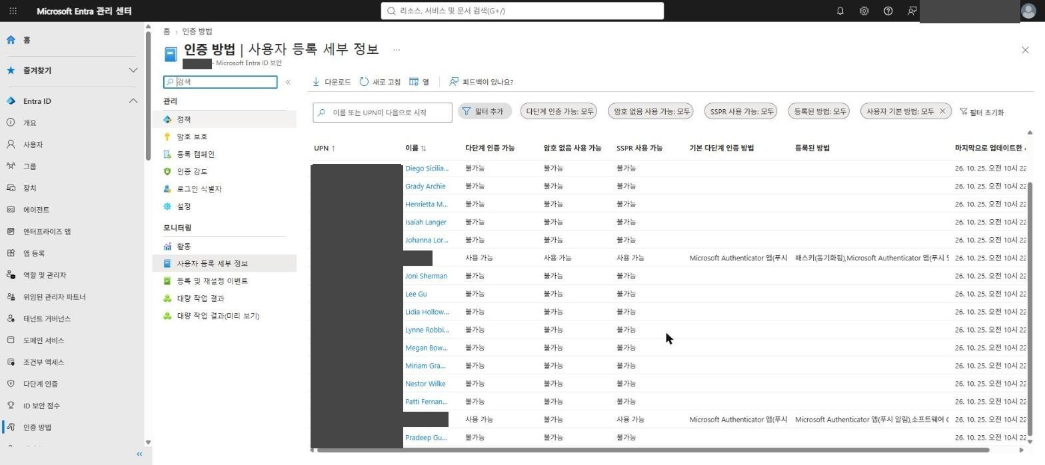Sort by 이름 column header

point(415,148)
